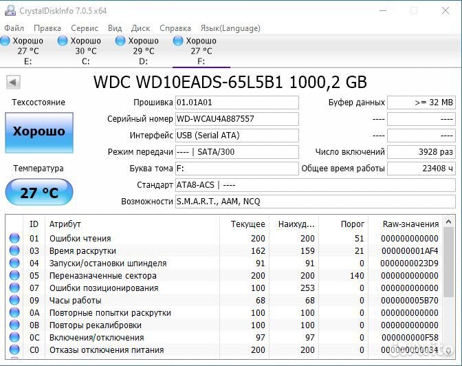This screenshot has height=366, width=462.
Task: Click the SMART list scrollbar thumb
Action: click(448, 263)
